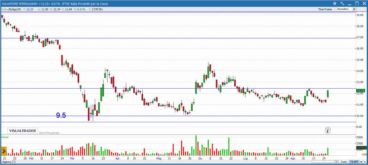Click the 'Ago' month label on time axis

293,159
